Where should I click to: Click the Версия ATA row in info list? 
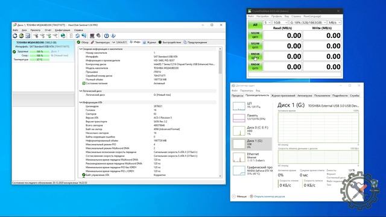[148, 118]
